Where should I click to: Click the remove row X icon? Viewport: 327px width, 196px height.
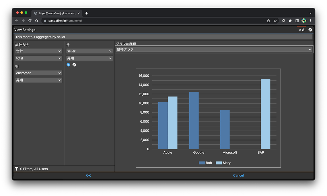click(74, 65)
